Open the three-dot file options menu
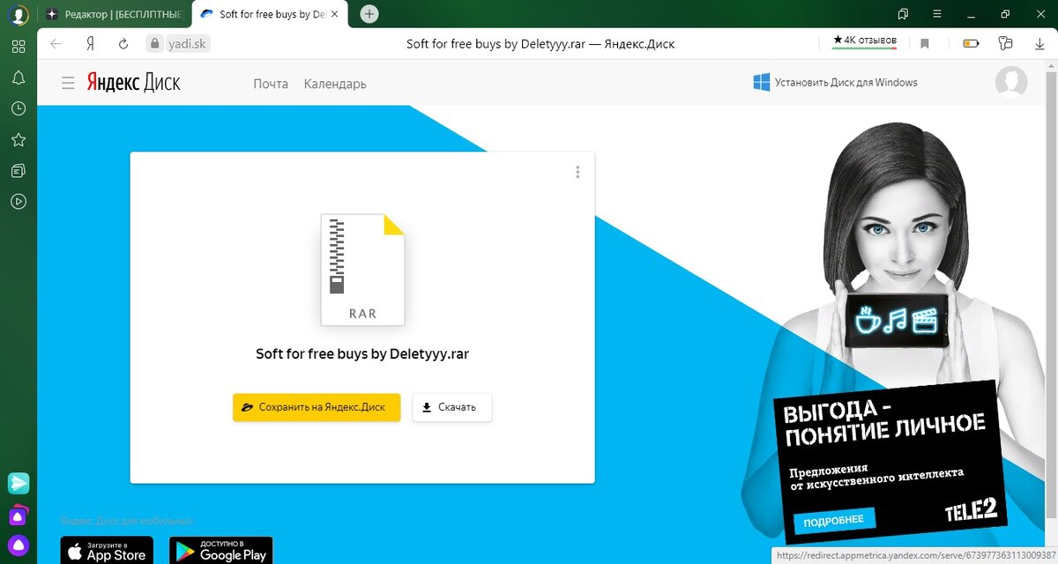The image size is (1058, 564). (x=577, y=172)
